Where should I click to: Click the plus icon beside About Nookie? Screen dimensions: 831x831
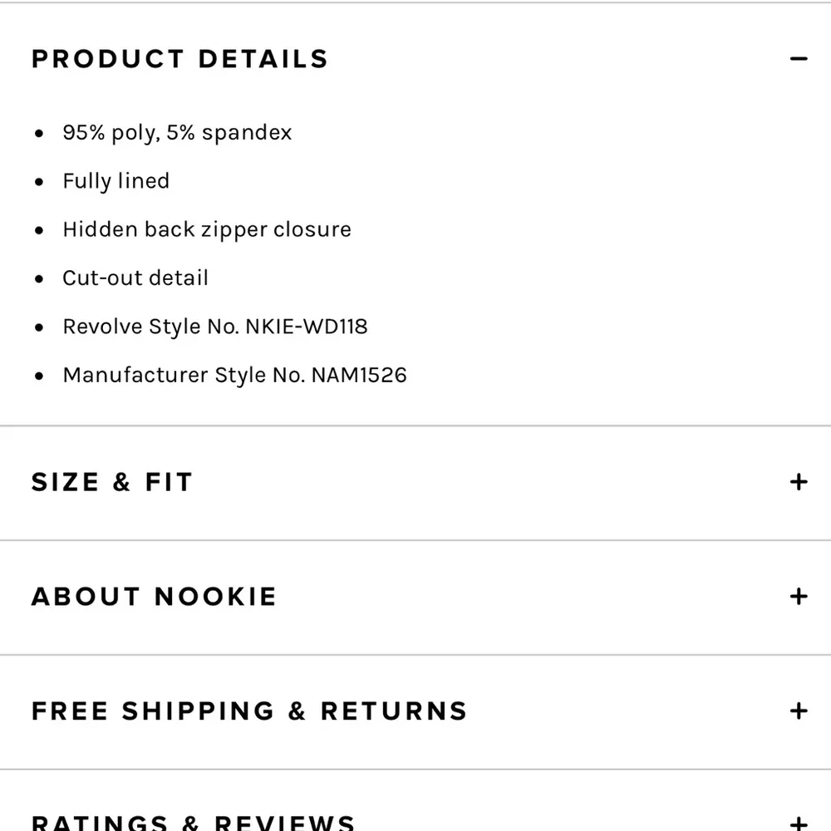pos(799,597)
